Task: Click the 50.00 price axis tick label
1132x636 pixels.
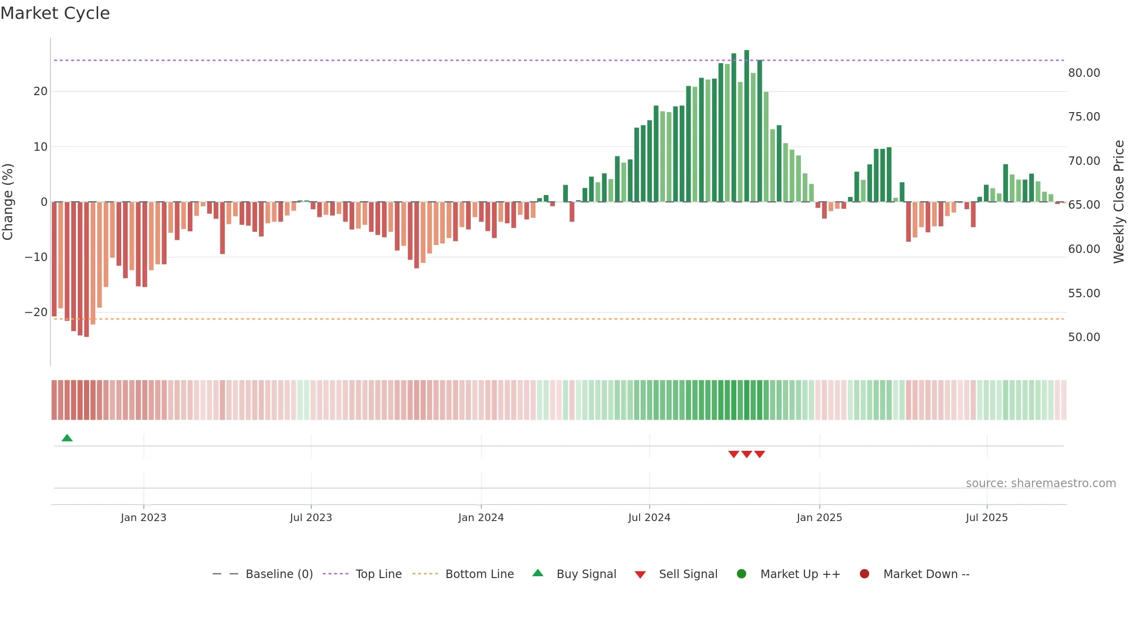Action: coord(1084,337)
